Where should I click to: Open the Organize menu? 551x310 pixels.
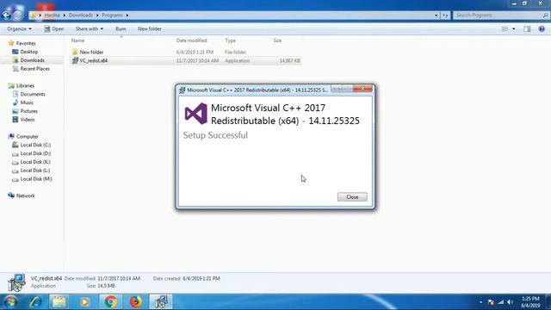(19, 28)
